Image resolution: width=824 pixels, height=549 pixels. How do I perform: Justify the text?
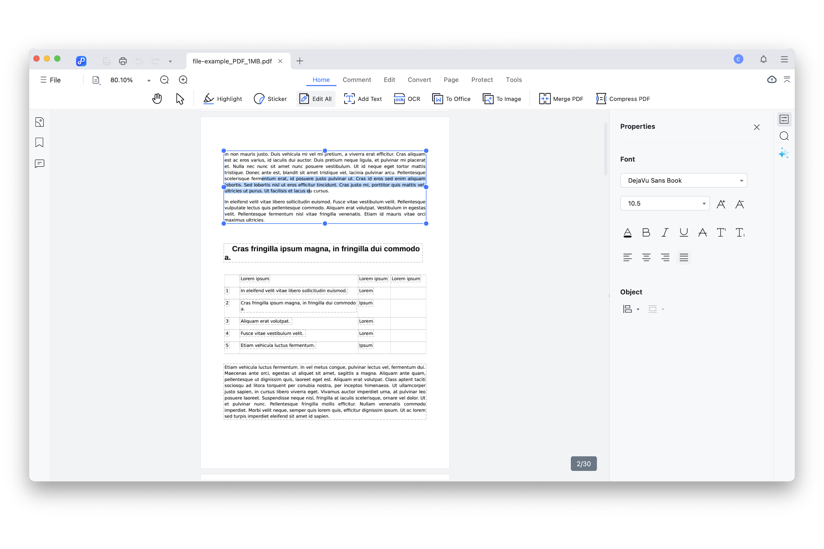(684, 258)
